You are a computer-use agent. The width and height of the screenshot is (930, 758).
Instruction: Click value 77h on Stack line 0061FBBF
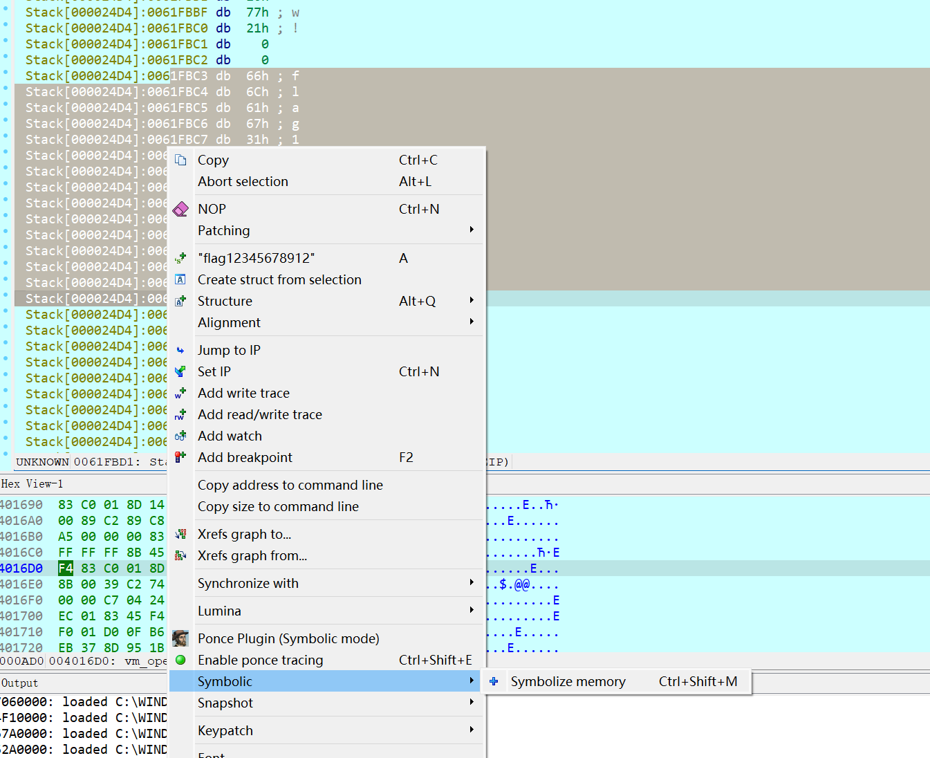point(257,12)
